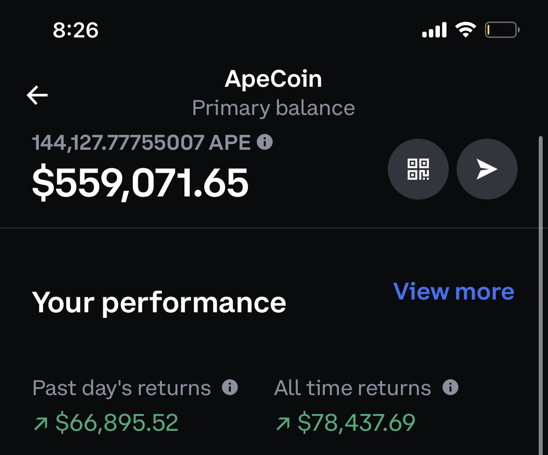Tap the send paper-plane icon
Viewport: 548px width, 455px height.
click(x=487, y=169)
